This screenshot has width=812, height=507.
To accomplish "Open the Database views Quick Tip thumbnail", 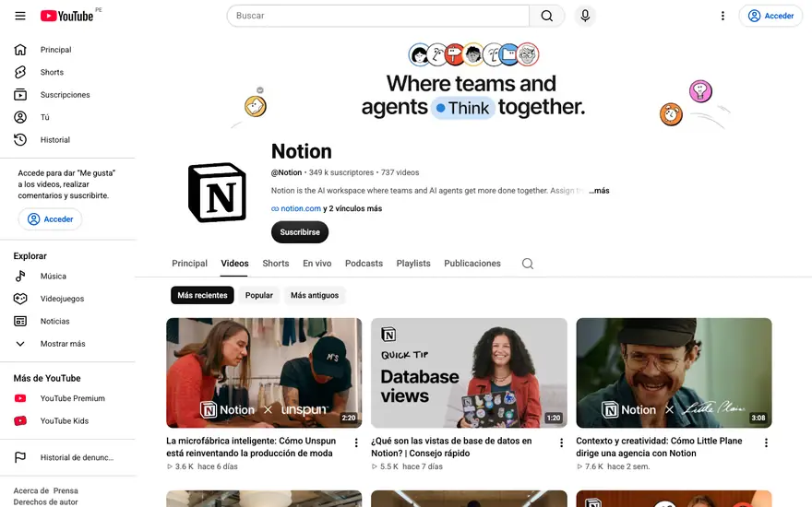I will (x=469, y=373).
